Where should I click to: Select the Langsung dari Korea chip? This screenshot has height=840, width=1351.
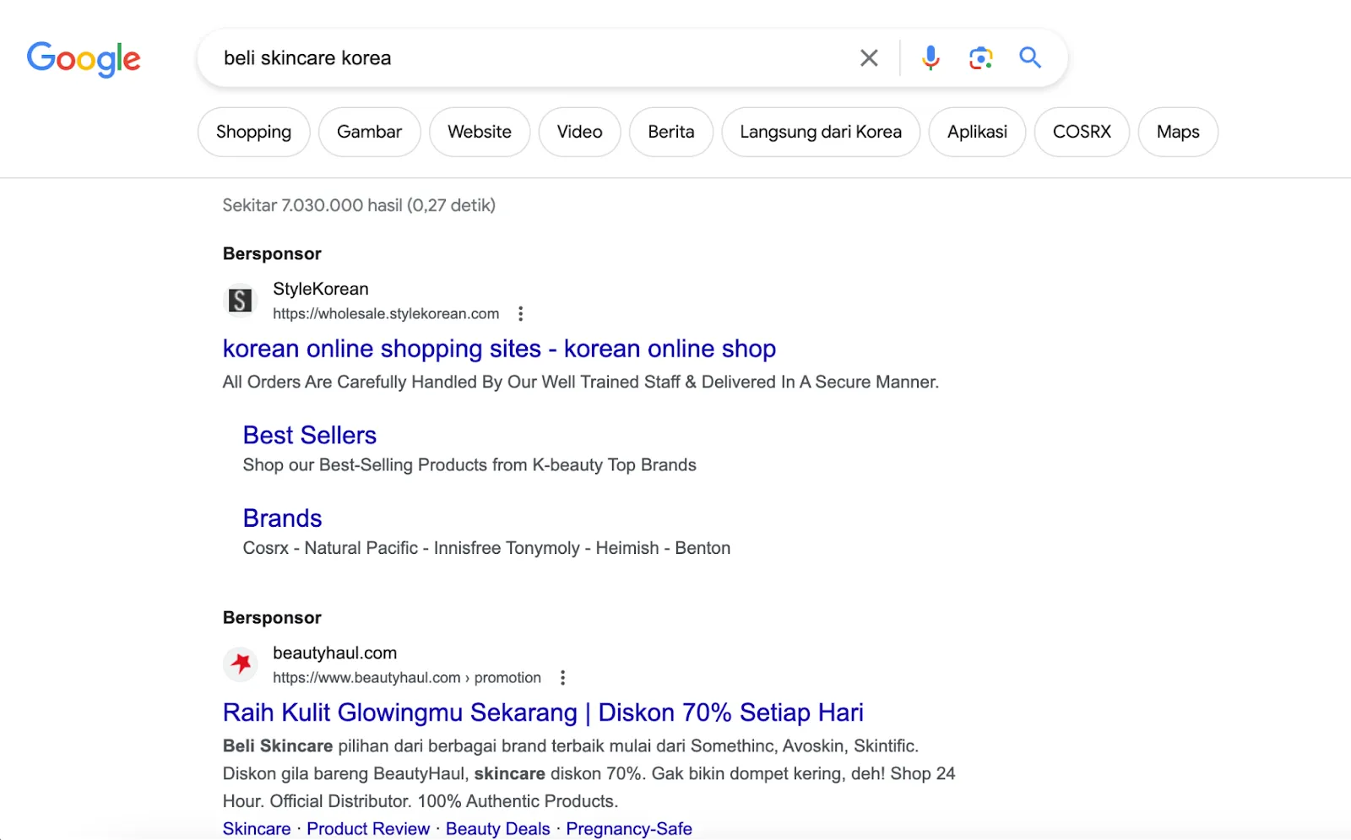(x=820, y=132)
